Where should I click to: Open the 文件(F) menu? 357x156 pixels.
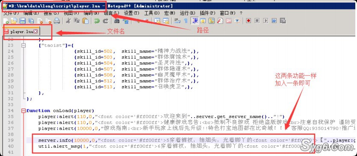(11, 13)
